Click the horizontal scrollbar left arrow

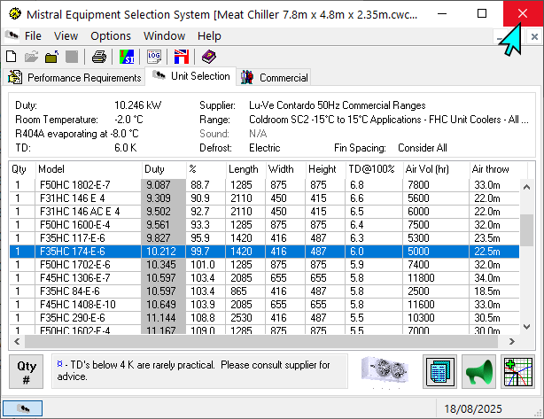click(17, 341)
